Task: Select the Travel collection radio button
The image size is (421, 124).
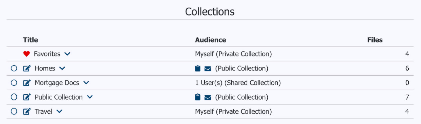Action: (x=14, y=111)
